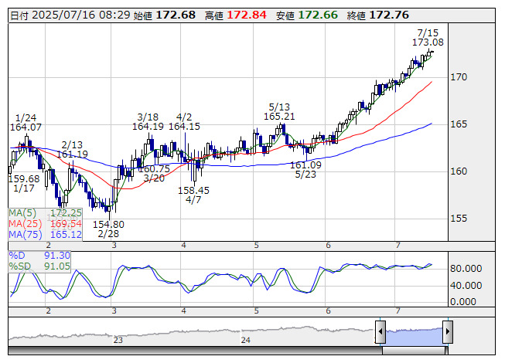Click the 160.75 3/20 low label
Screen dimensions: 505x363
click(x=154, y=173)
